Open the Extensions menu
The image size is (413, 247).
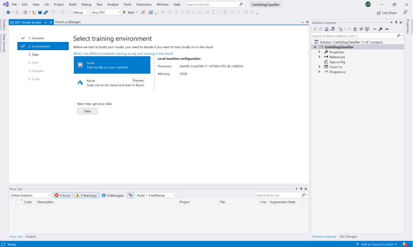click(x=144, y=4)
